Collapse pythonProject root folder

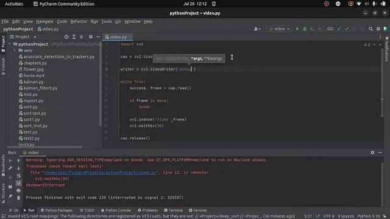pos(10,44)
